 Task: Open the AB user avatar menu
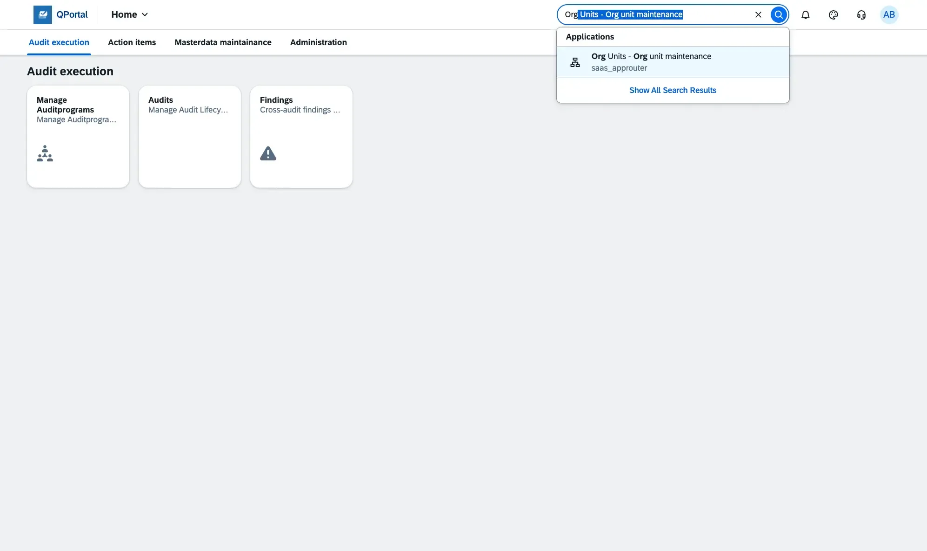coord(889,14)
